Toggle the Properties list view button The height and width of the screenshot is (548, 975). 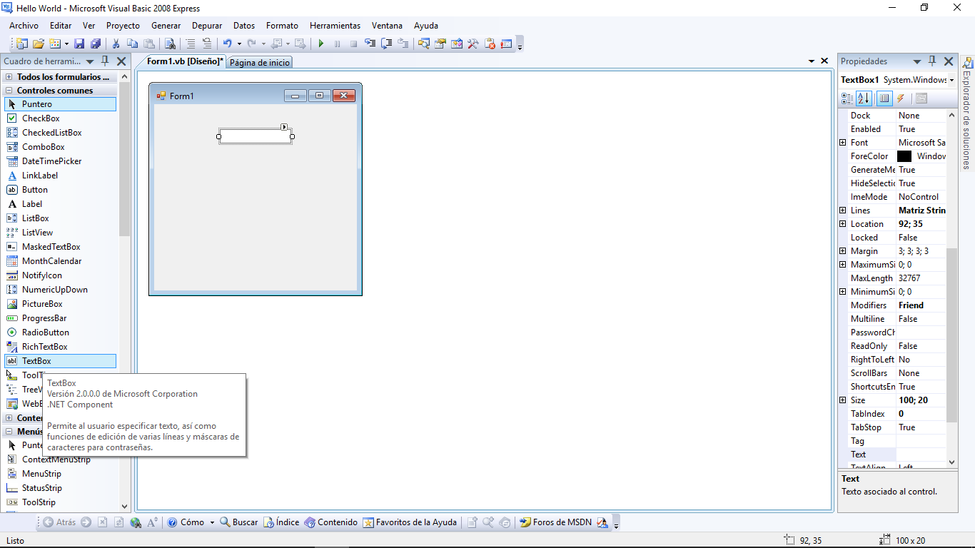[884, 98]
